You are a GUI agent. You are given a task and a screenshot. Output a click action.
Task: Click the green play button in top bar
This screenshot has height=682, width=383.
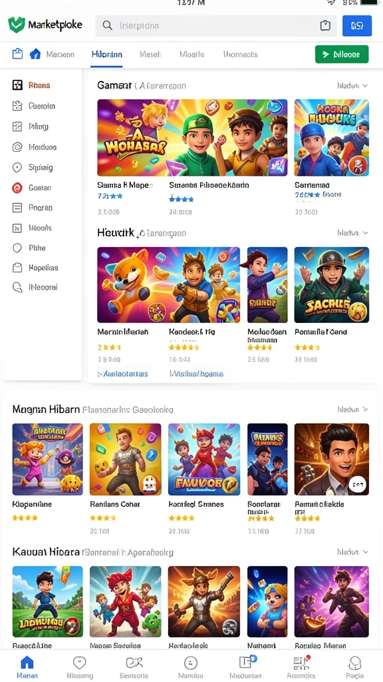coord(341,55)
